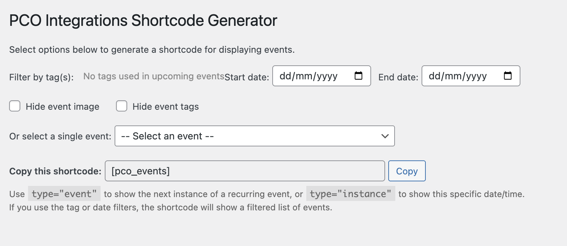This screenshot has width=567, height=246.
Task: Click the 'End date:' label
Action: point(398,77)
